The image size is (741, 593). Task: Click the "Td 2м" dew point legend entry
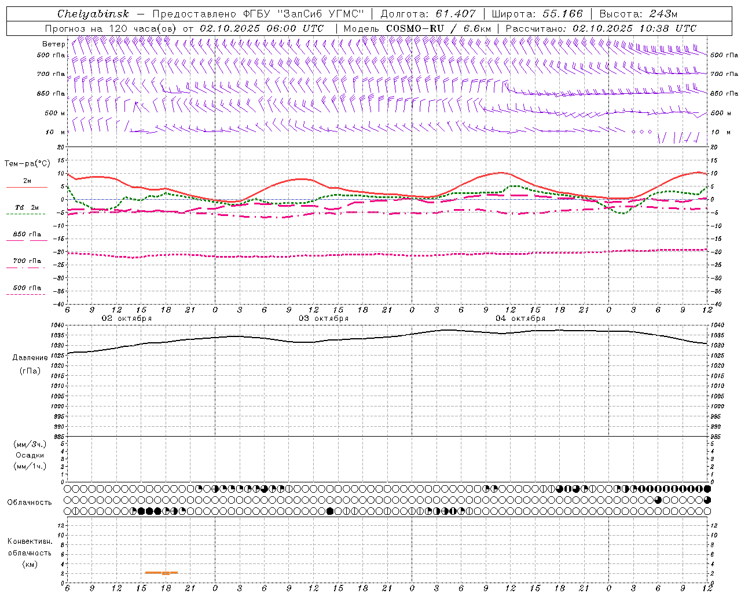point(27,207)
